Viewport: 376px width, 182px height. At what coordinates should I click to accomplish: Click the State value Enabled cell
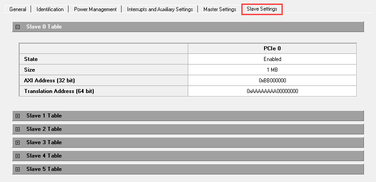(x=272, y=59)
